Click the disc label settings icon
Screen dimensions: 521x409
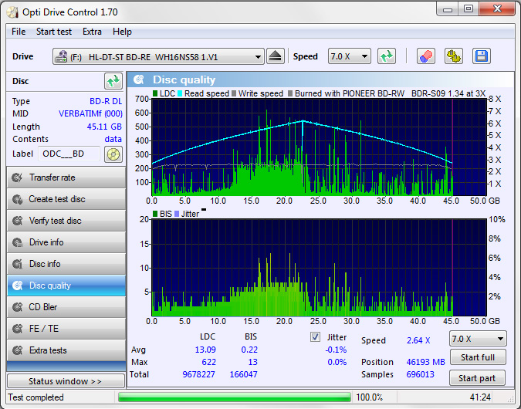pyautogui.click(x=113, y=154)
